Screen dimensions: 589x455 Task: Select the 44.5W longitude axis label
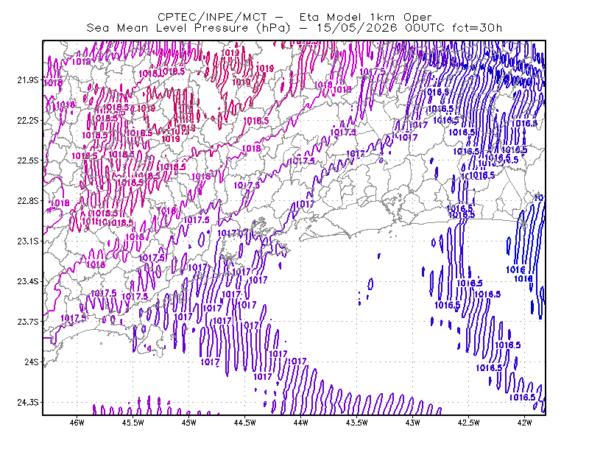tap(244, 423)
